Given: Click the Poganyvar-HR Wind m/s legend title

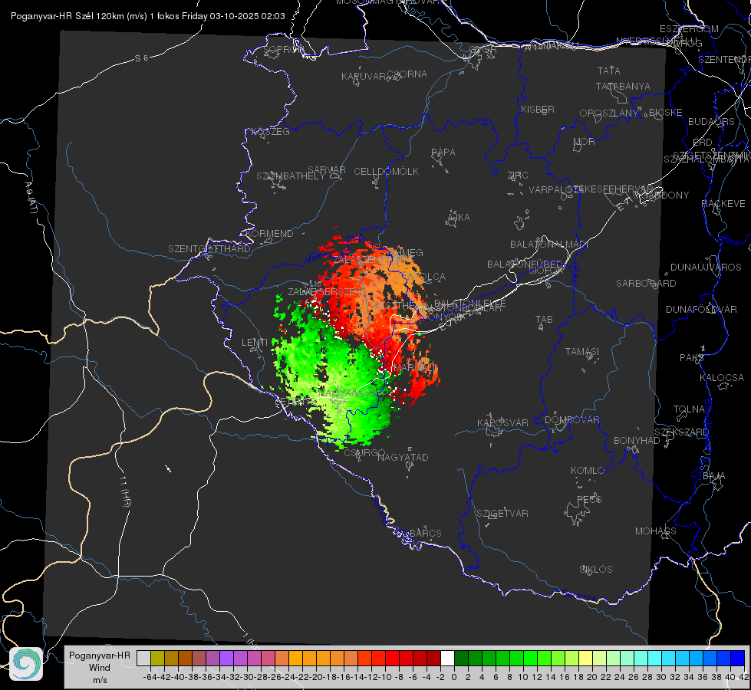Looking at the screenshot, I should click(99, 667).
